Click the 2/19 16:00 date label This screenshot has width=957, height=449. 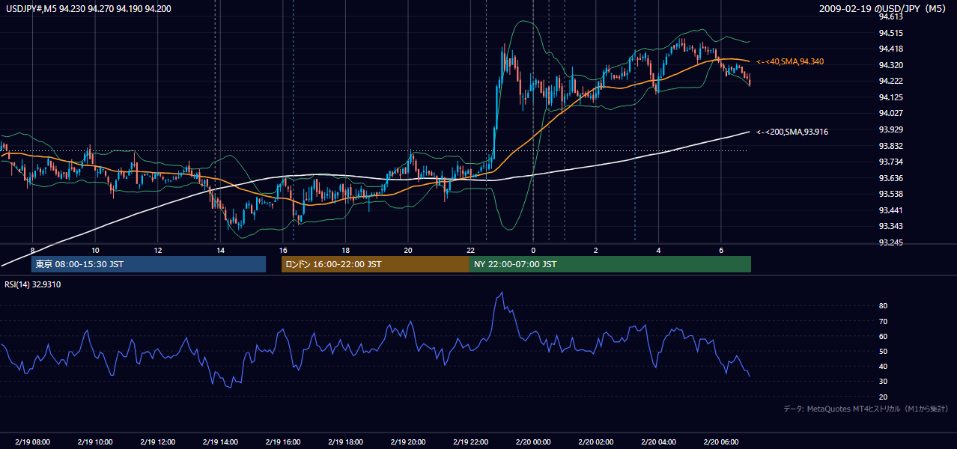(282, 442)
